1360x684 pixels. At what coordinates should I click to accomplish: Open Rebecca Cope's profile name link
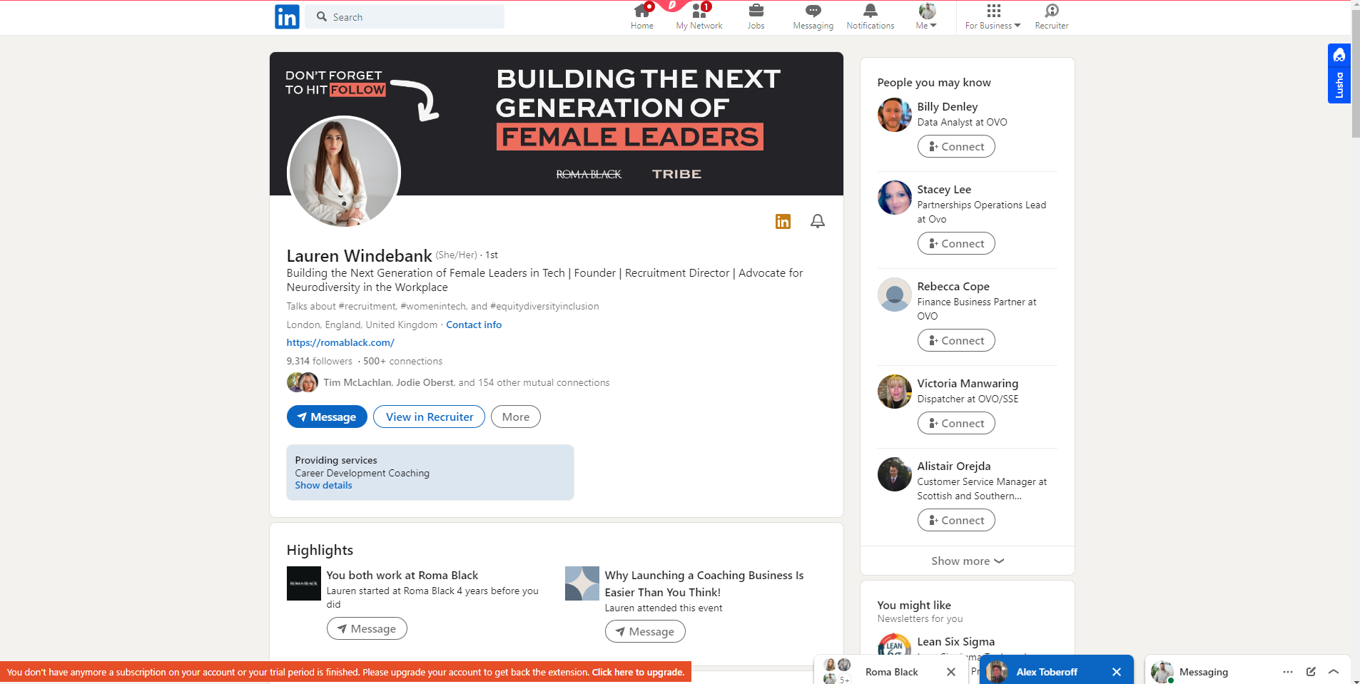click(x=953, y=286)
